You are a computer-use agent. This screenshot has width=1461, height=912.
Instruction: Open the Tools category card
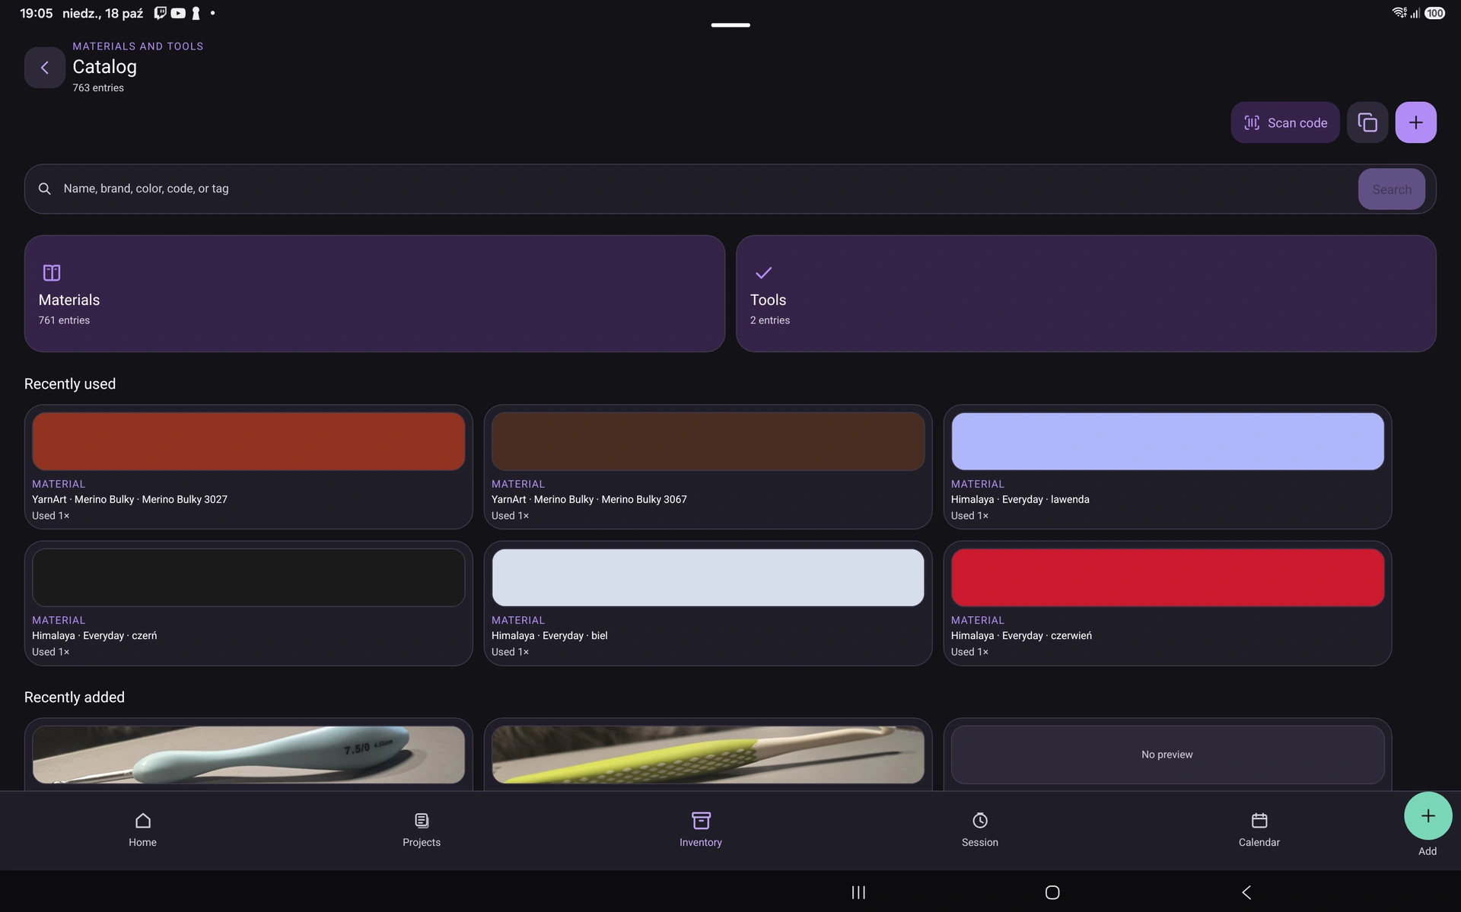tap(1086, 294)
